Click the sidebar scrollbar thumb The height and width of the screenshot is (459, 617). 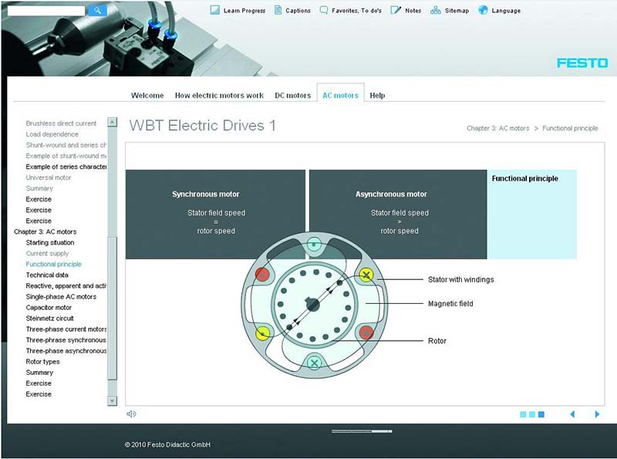click(112, 308)
